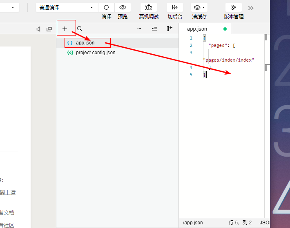Open 版本管理 version control icon
290x228 pixels.
tap(234, 8)
